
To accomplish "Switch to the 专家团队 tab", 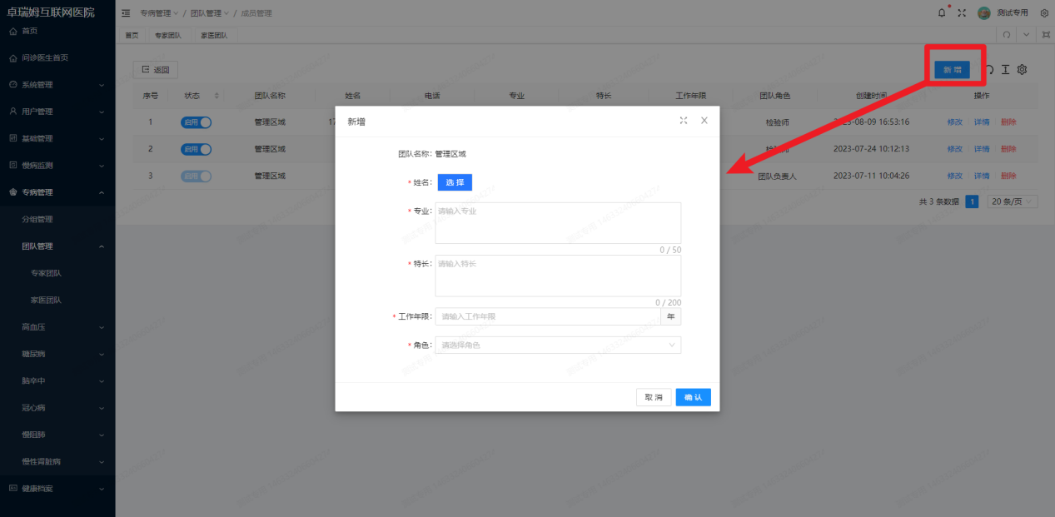I will click(x=167, y=36).
